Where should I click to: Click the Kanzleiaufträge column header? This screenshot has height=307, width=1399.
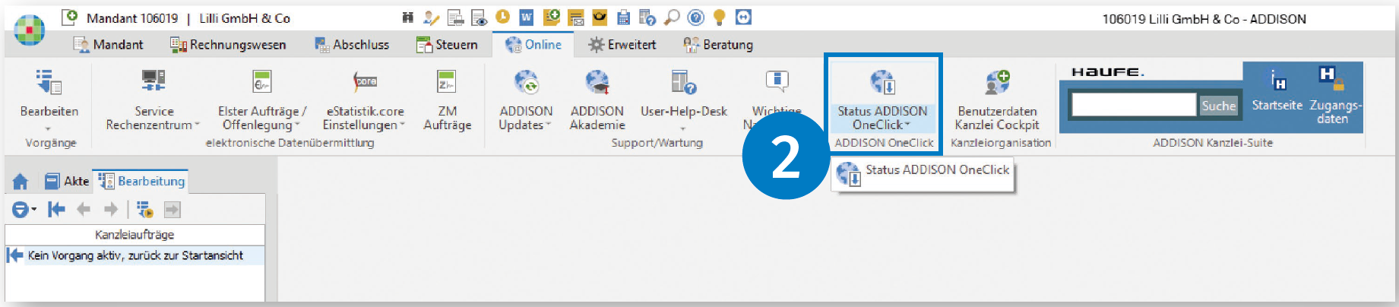tap(135, 235)
